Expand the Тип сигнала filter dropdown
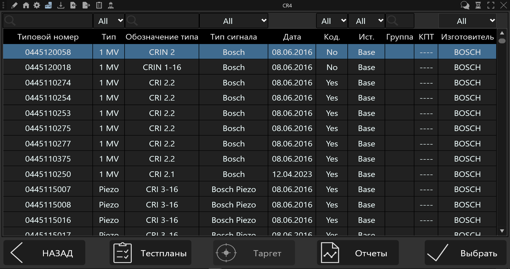The height and width of the screenshot is (269, 510). click(234, 21)
